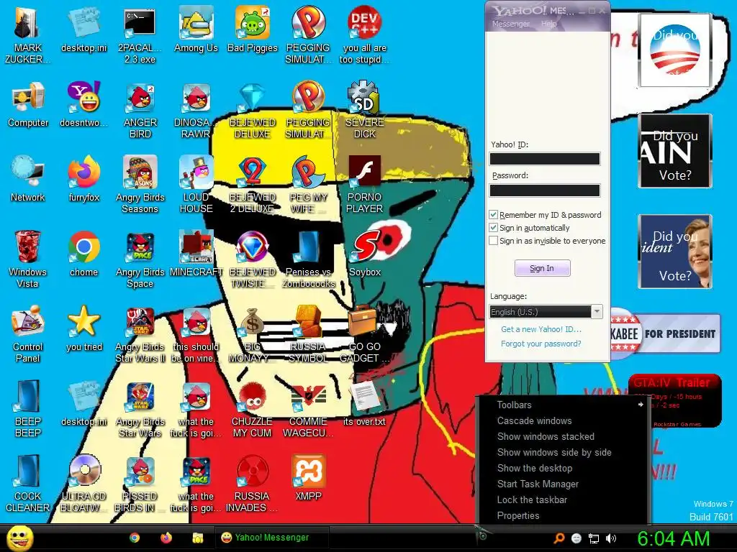Open the XMPP desktop shortcut
The image size is (737, 552).
[x=308, y=477]
